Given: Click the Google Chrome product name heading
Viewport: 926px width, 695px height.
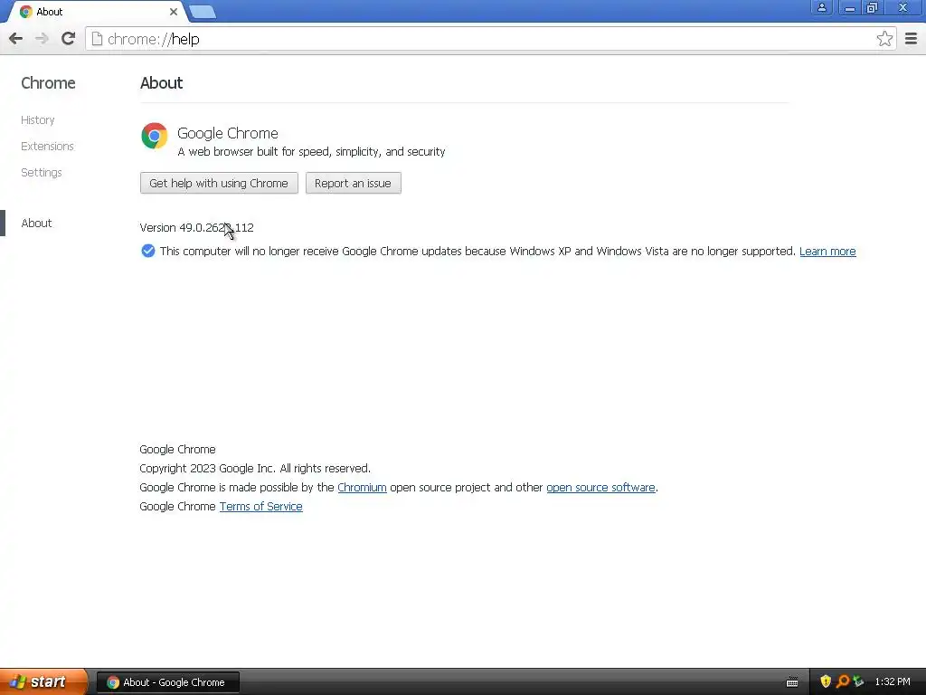Looking at the screenshot, I should pyautogui.click(x=227, y=133).
